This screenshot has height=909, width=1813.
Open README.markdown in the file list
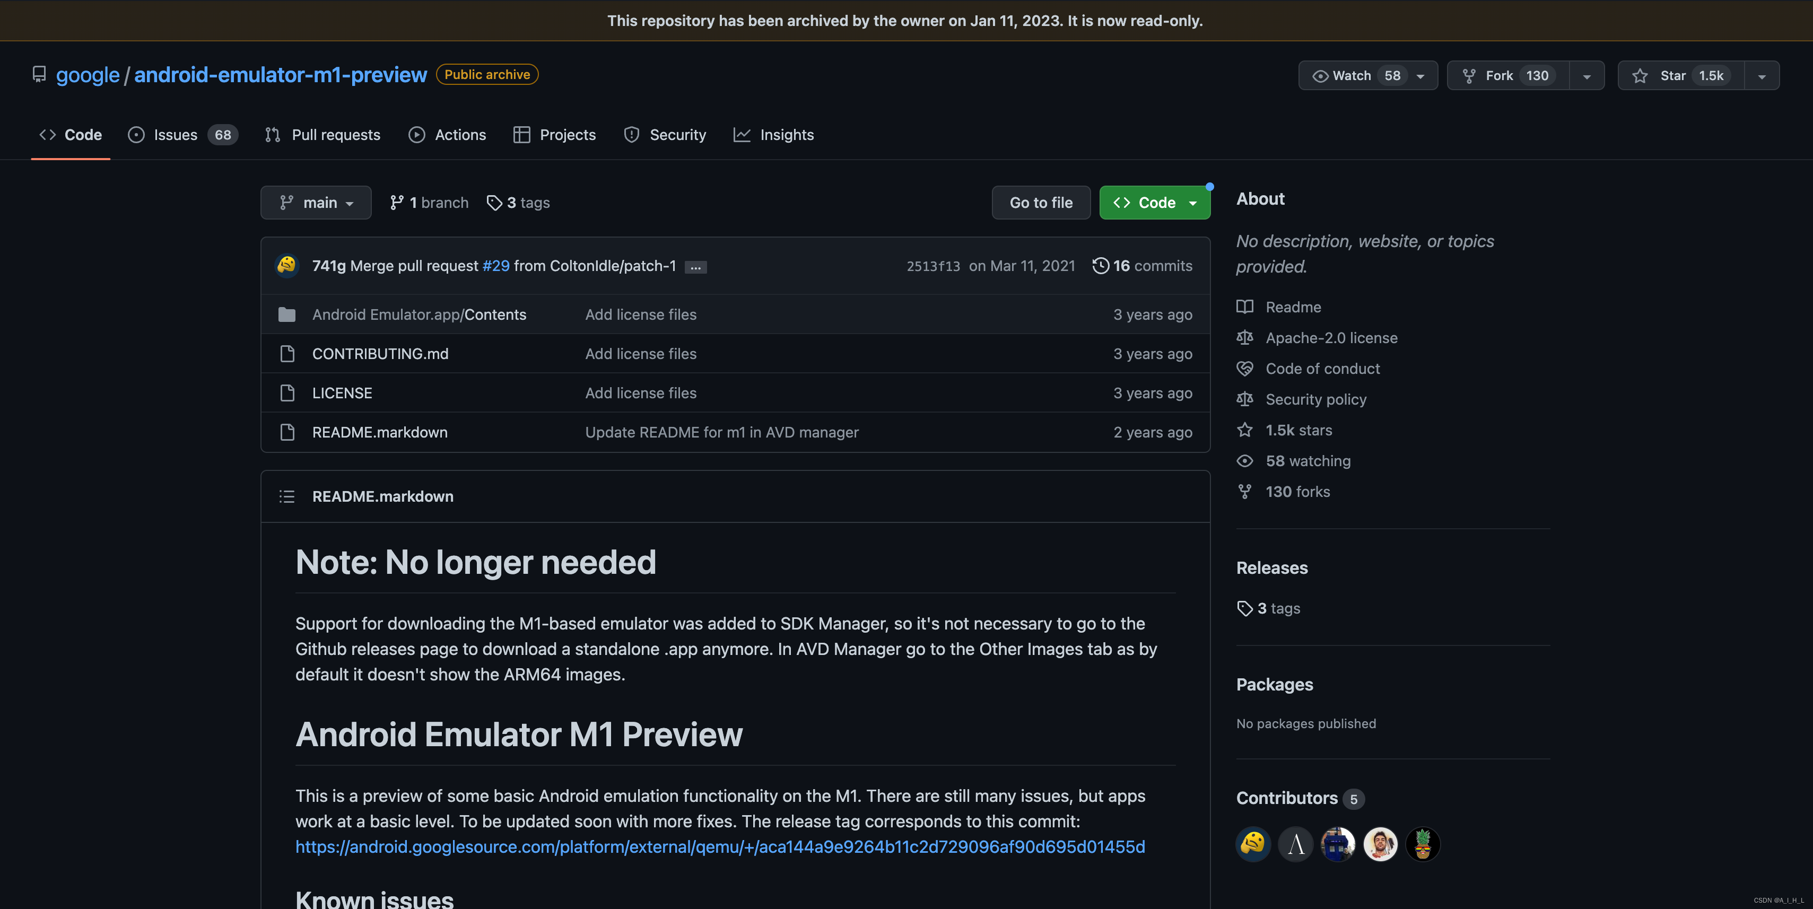(x=380, y=433)
